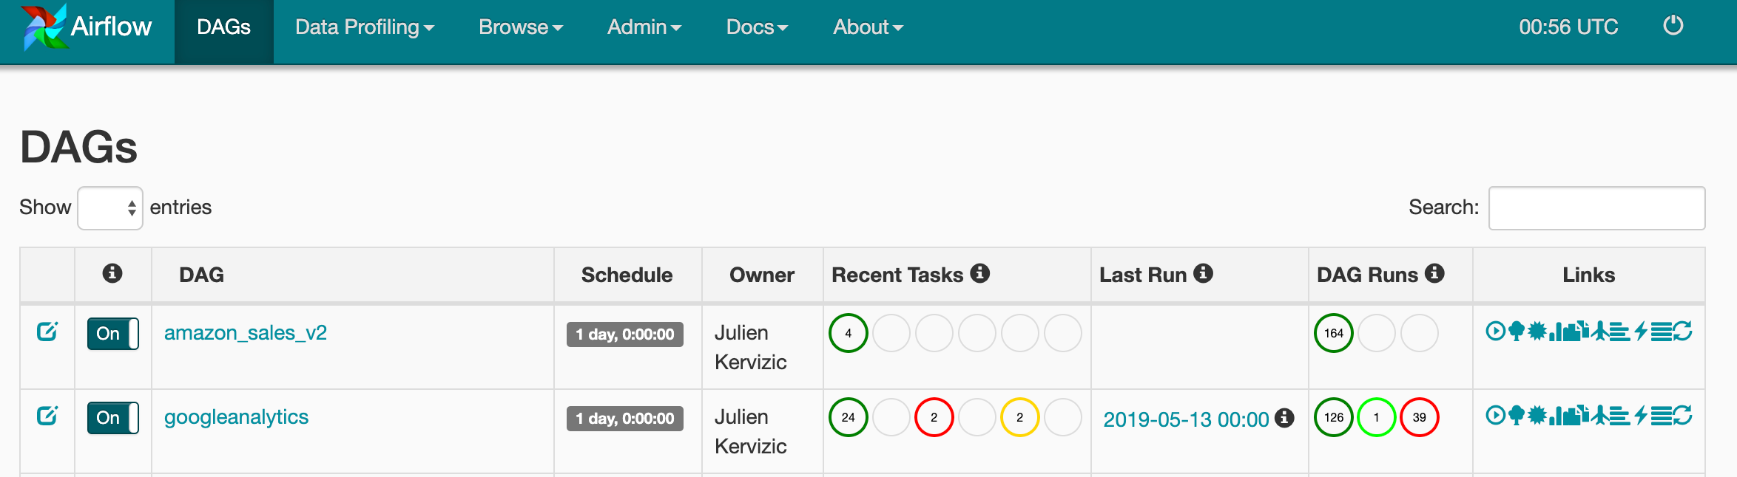Open the Docs dropdown menu
This screenshot has width=1737, height=477.
coord(757,27)
